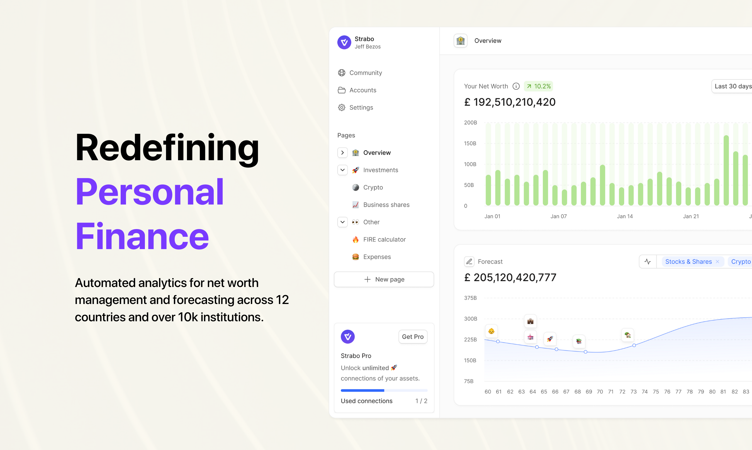Open the Crypto page

coord(373,188)
